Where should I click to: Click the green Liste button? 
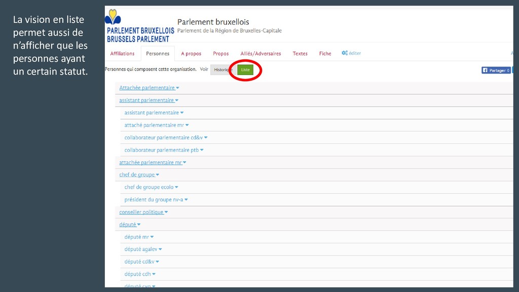coord(245,69)
